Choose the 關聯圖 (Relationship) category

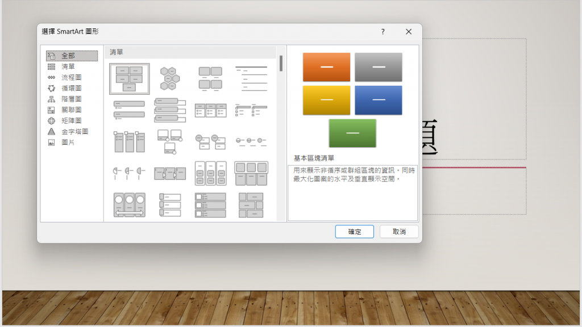72,110
